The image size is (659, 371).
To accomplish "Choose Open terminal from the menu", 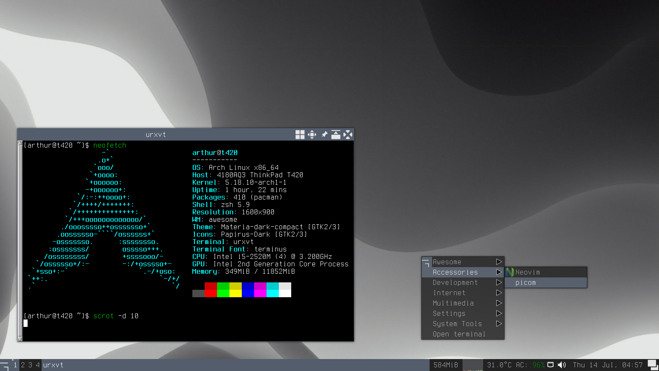I will [459, 334].
